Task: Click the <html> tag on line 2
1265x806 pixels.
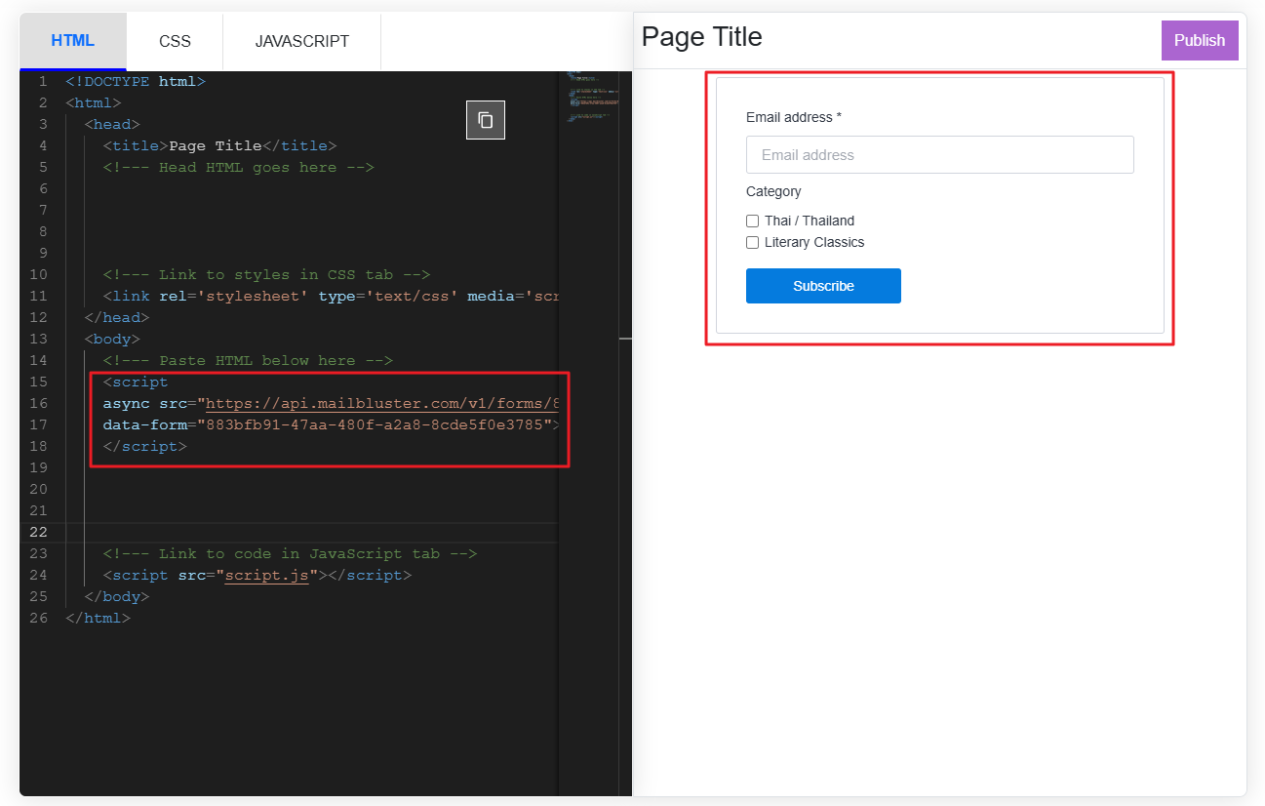Action: tap(94, 102)
